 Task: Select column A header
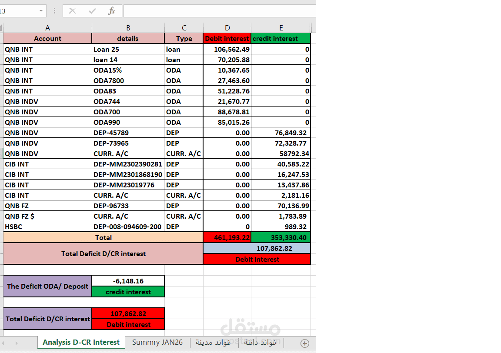point(47,28)
